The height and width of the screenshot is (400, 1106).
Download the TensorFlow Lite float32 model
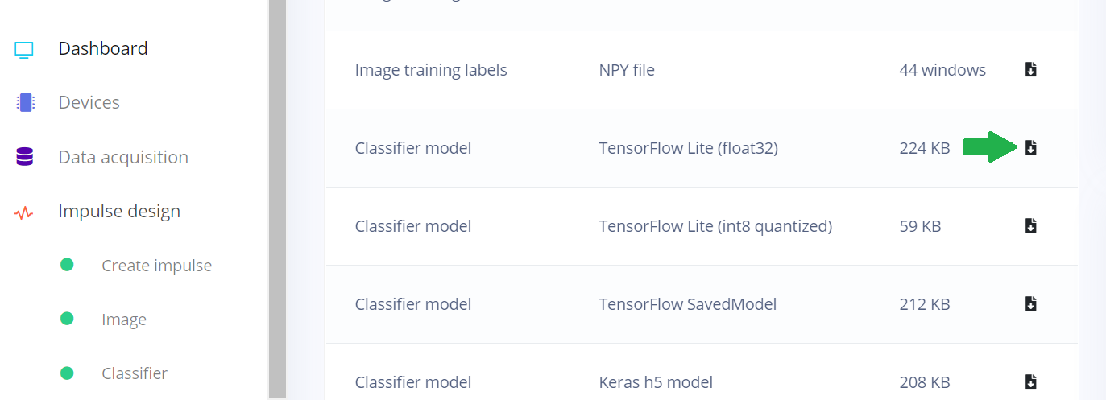tap(1030, 147)
